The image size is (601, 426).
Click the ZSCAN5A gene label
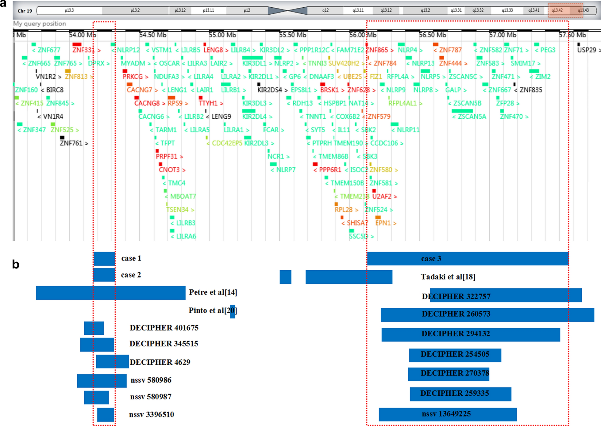(x=472, y=116)
